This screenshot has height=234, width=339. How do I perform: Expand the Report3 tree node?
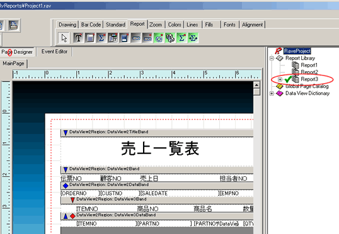280,79
